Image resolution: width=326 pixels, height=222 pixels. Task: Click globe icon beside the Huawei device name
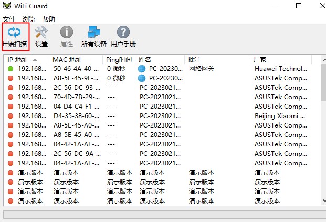point(142,69)
